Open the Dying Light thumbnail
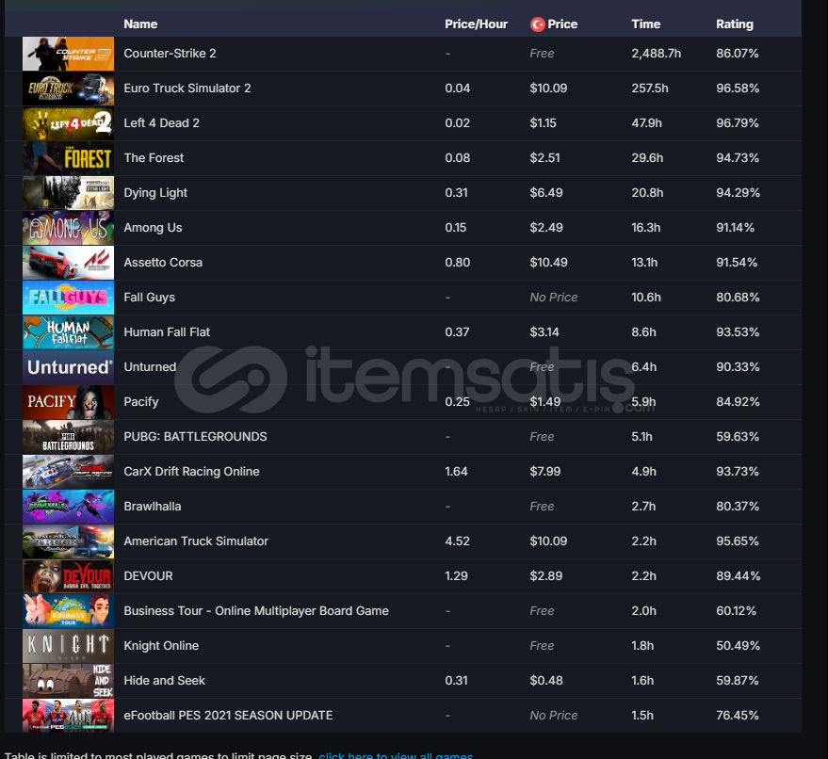Image resolution: width=828 pixels, height=759 pixels. pos(68,193)
